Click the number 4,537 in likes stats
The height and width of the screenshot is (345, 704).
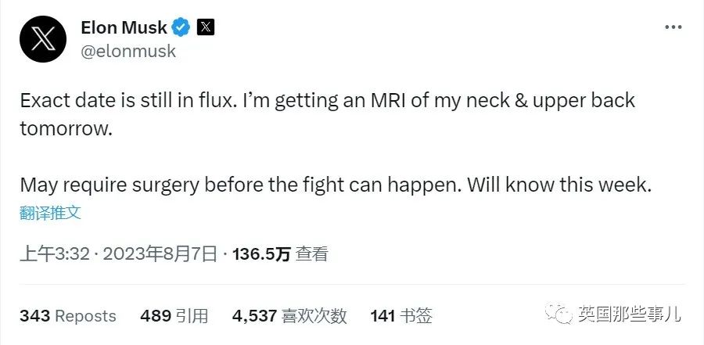pos(254,316)
